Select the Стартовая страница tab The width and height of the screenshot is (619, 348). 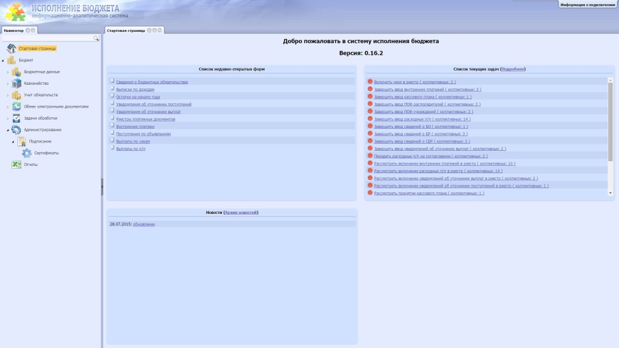point(126,31)
